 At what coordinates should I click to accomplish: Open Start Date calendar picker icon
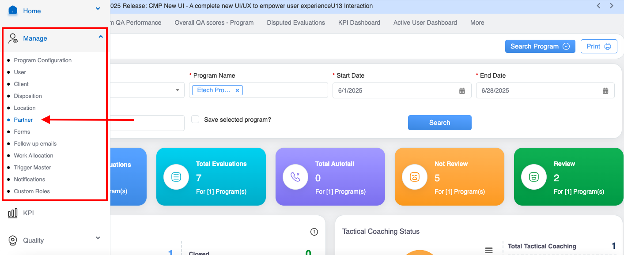pyautogui.click(x=462, y=90)
